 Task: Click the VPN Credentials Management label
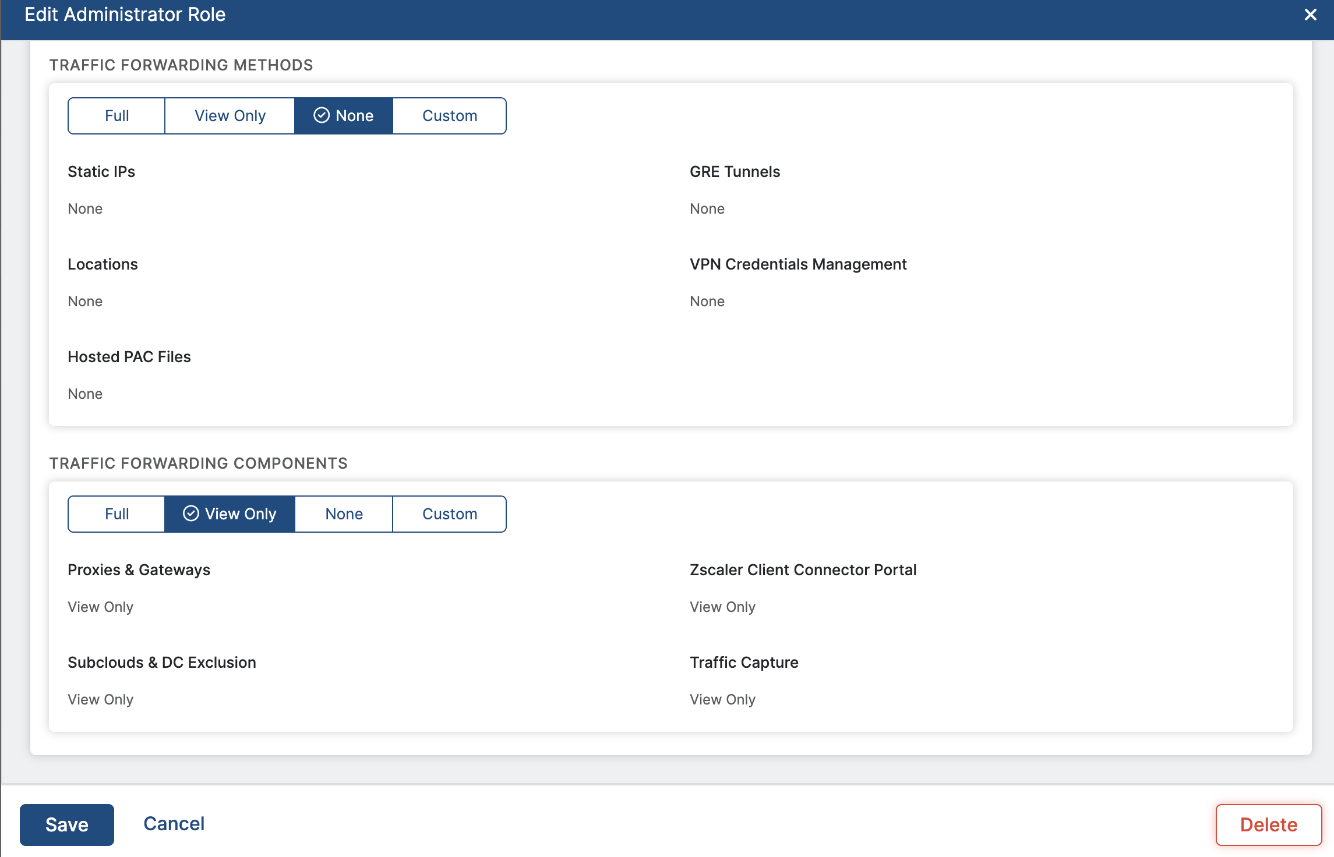tap(798, 264)
